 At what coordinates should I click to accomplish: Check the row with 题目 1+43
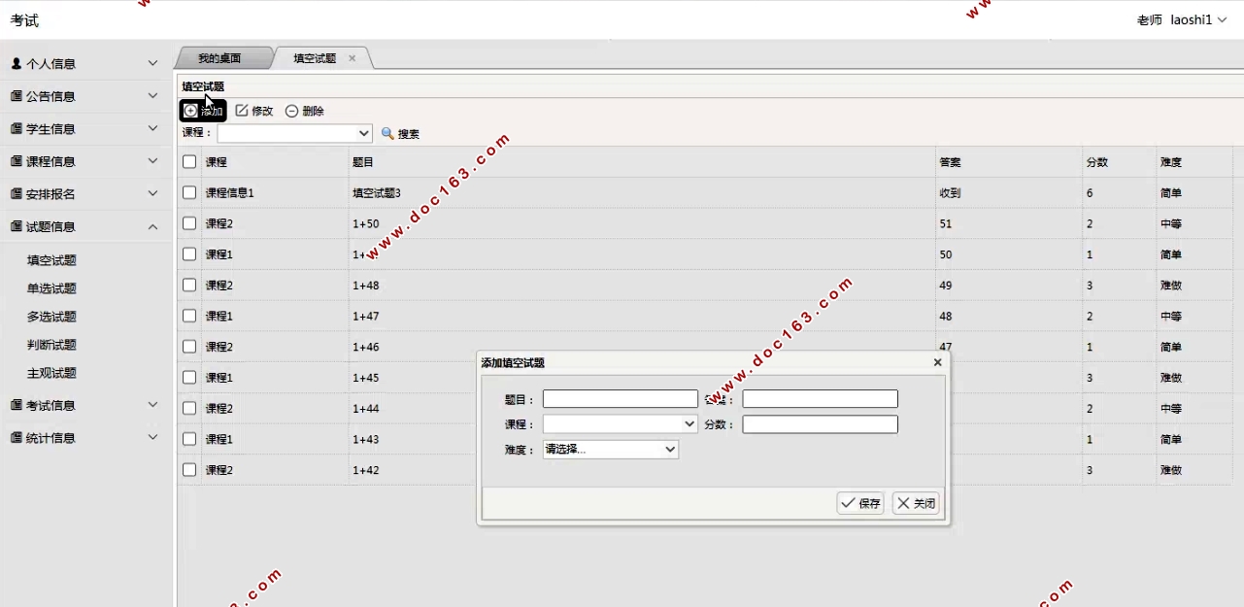189,439
